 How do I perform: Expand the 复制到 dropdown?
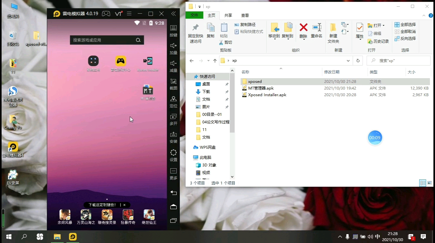click(287, 39)
